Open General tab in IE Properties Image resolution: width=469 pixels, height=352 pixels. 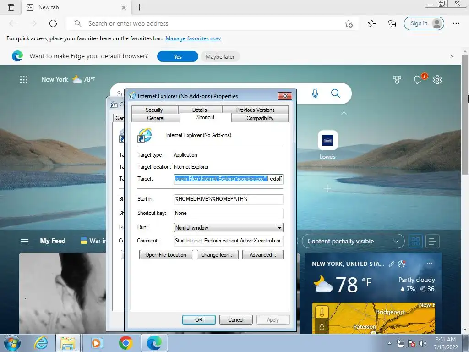156,118
